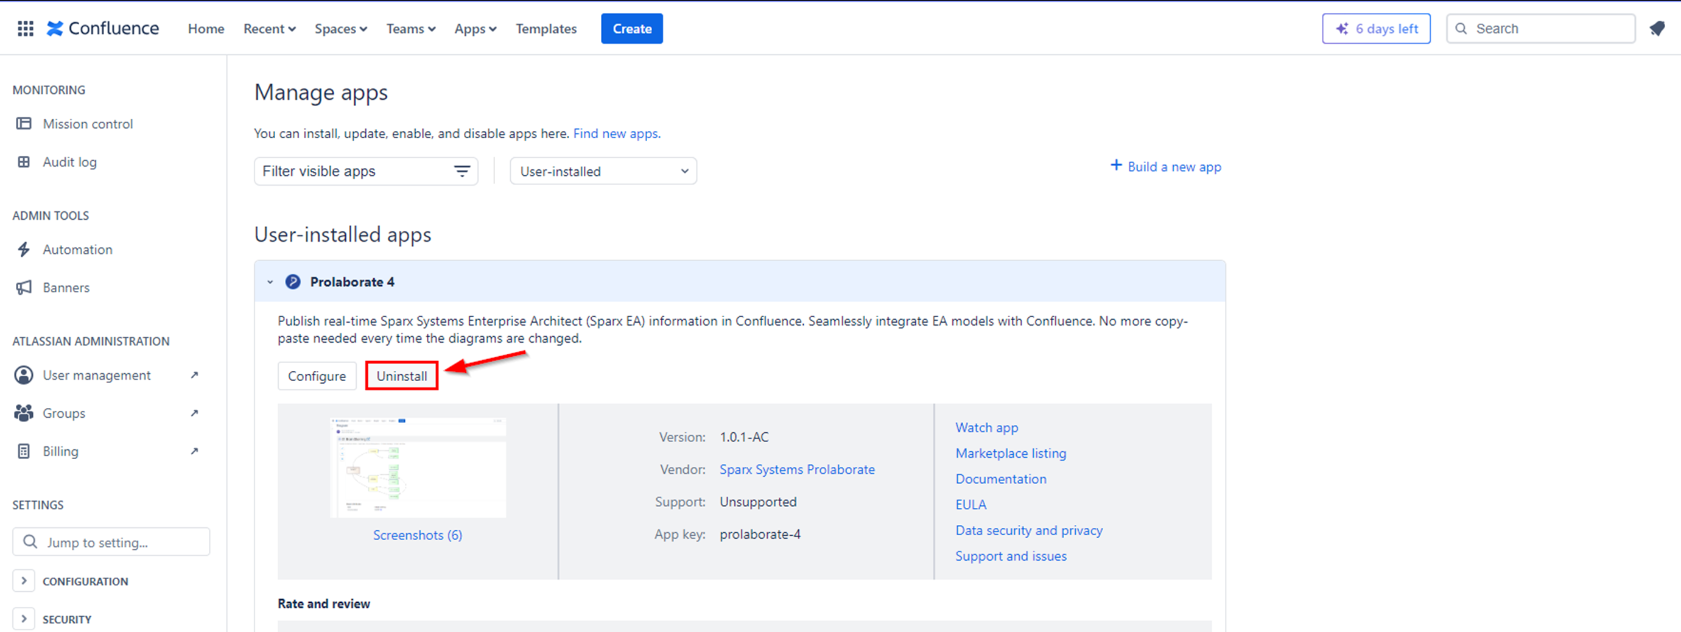Click Build a new app link
The image size is (1681, 632).
click(1174, 166)
